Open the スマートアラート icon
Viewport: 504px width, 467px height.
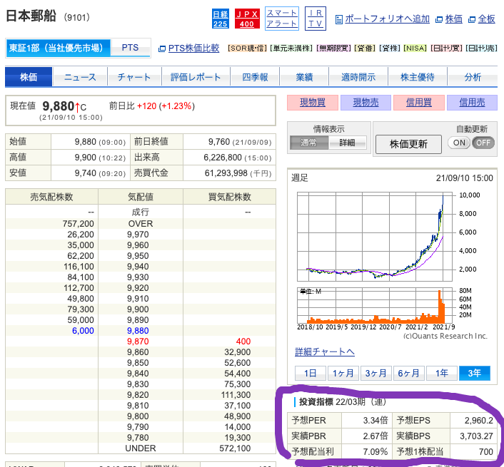[x=282, y=19]
